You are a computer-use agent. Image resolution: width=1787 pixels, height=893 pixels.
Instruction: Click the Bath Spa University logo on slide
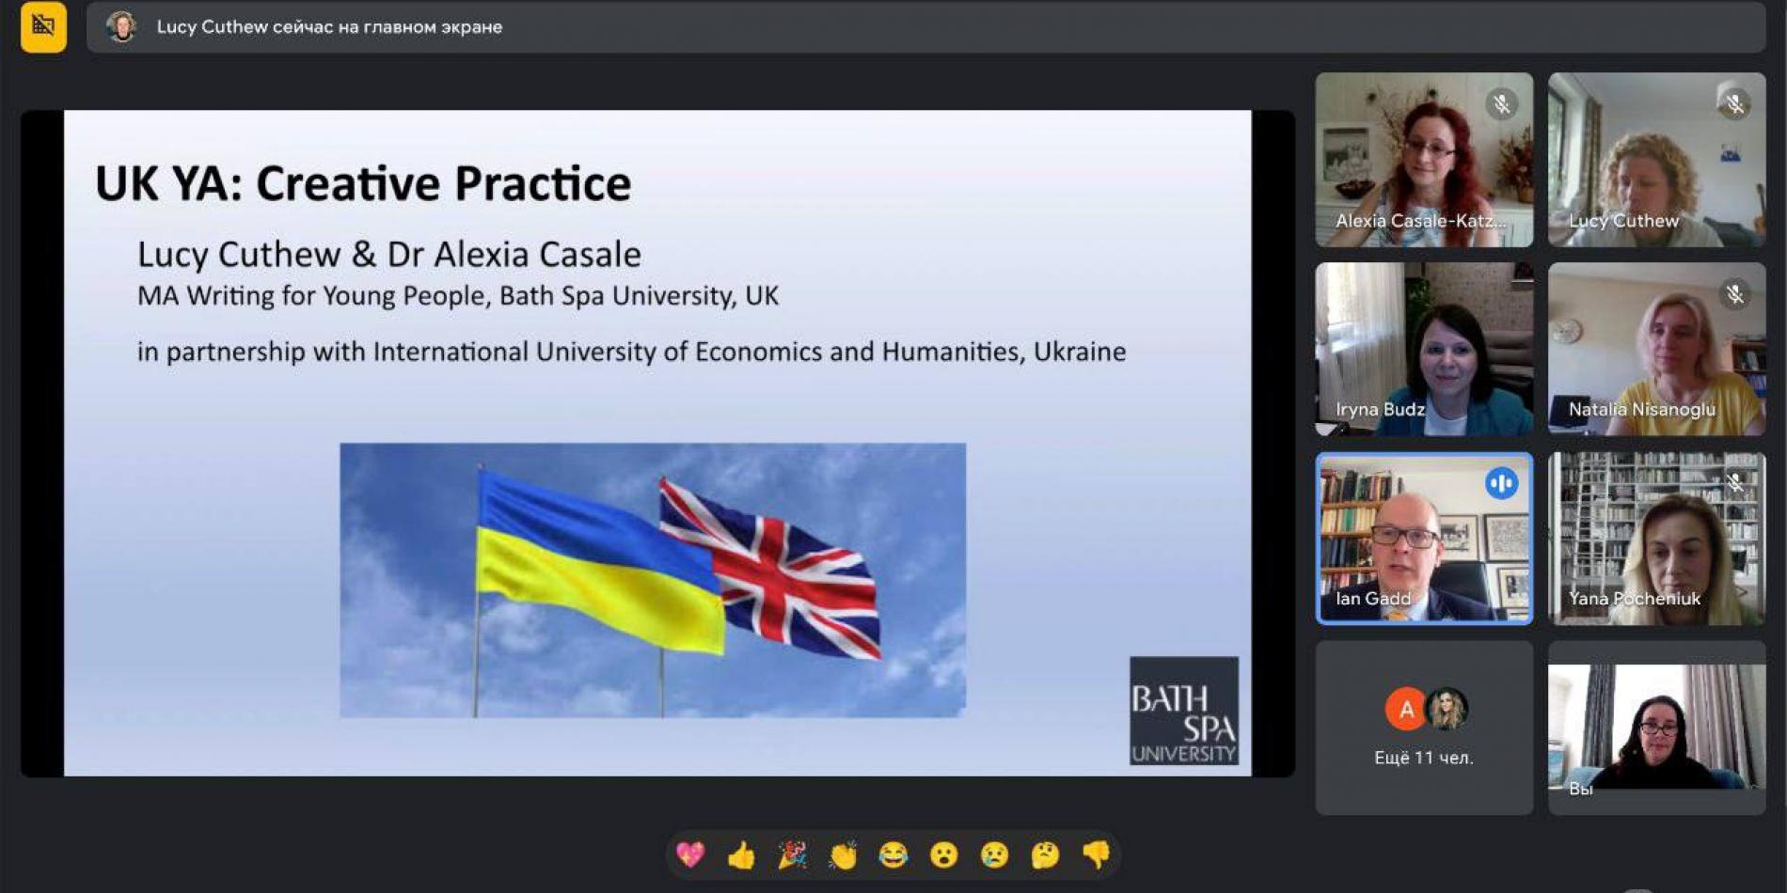pyautogui.click(x=1184, y=711)
